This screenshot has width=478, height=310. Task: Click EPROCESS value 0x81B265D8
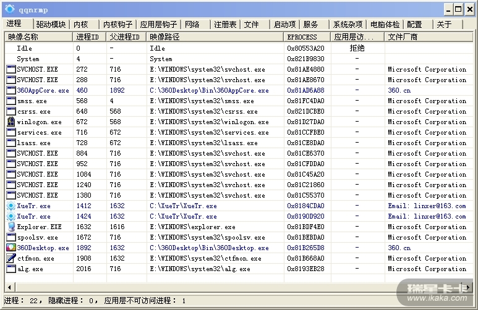(305, 248)
